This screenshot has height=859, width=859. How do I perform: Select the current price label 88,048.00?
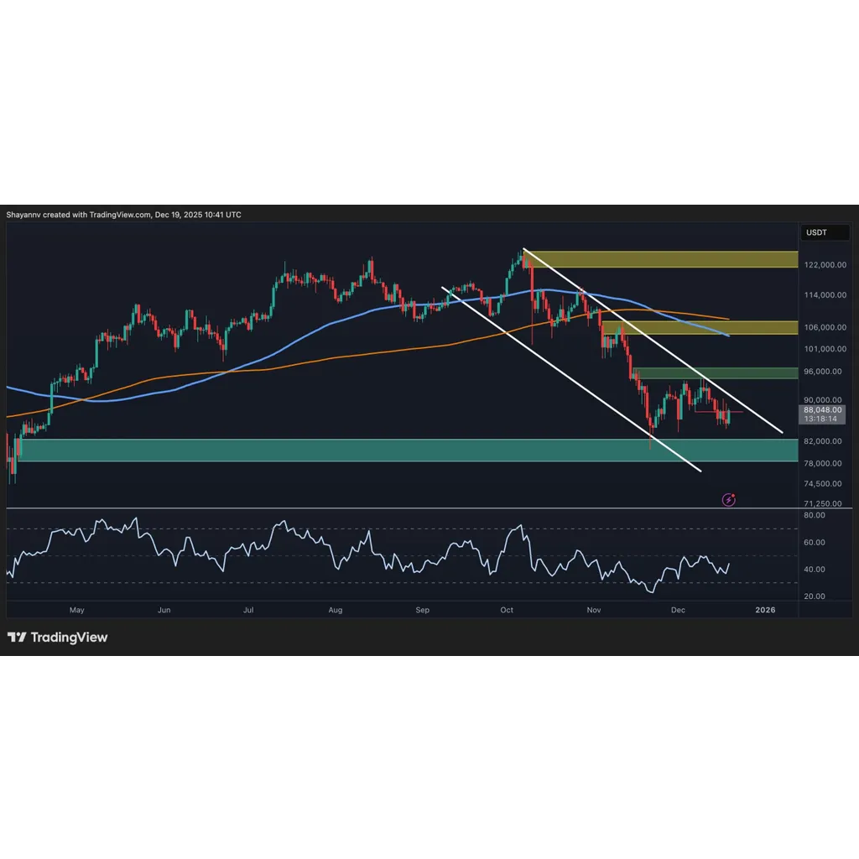coord(822,409)
